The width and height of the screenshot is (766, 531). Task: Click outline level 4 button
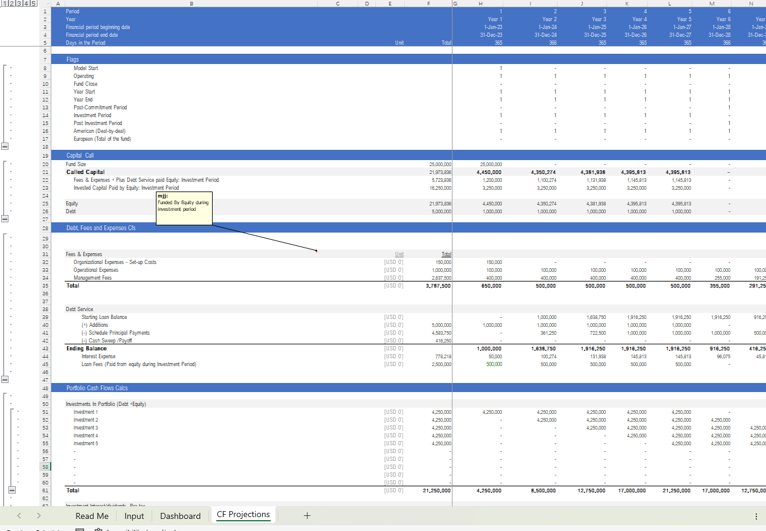25,4
